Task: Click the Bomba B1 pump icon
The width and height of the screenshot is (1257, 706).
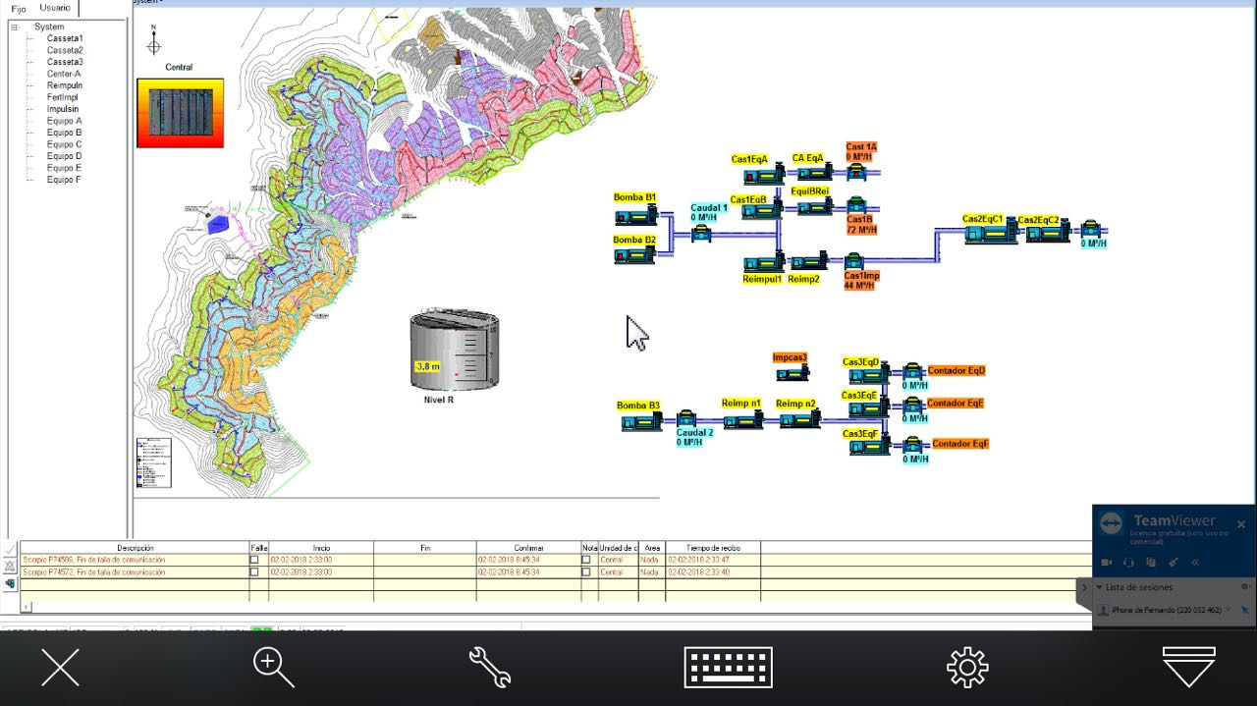Action: 635,217
